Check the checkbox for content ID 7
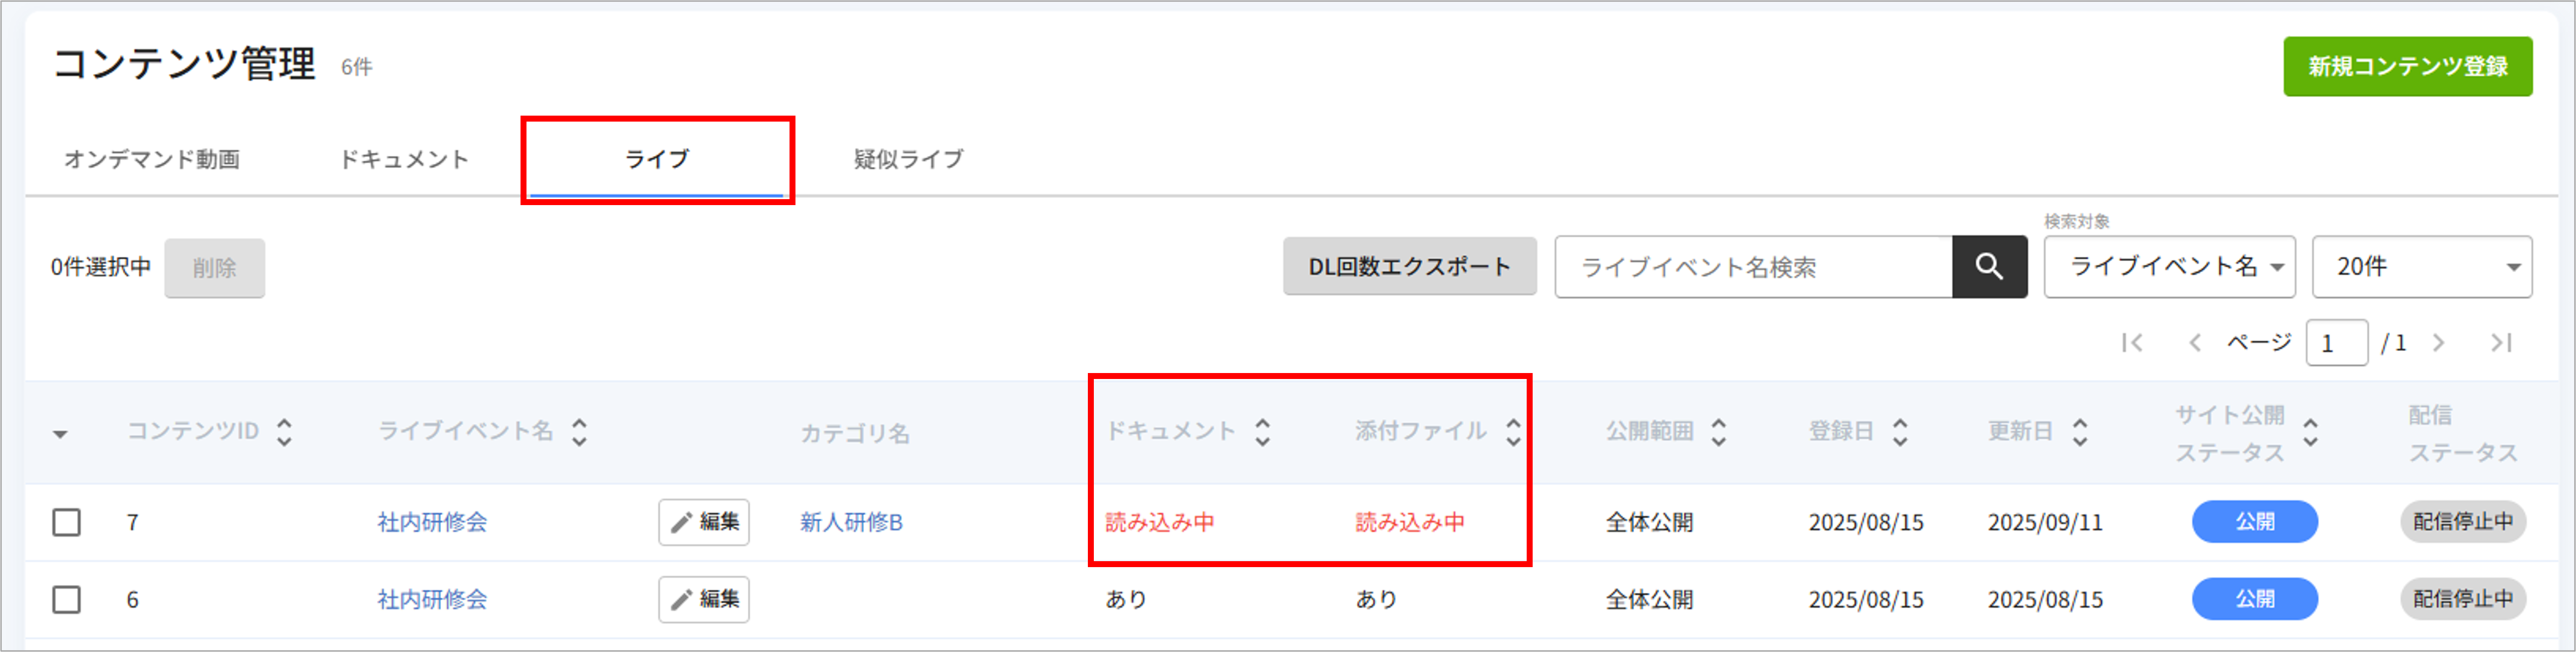Screen dimensions: 2576x652 pos(67,522)
